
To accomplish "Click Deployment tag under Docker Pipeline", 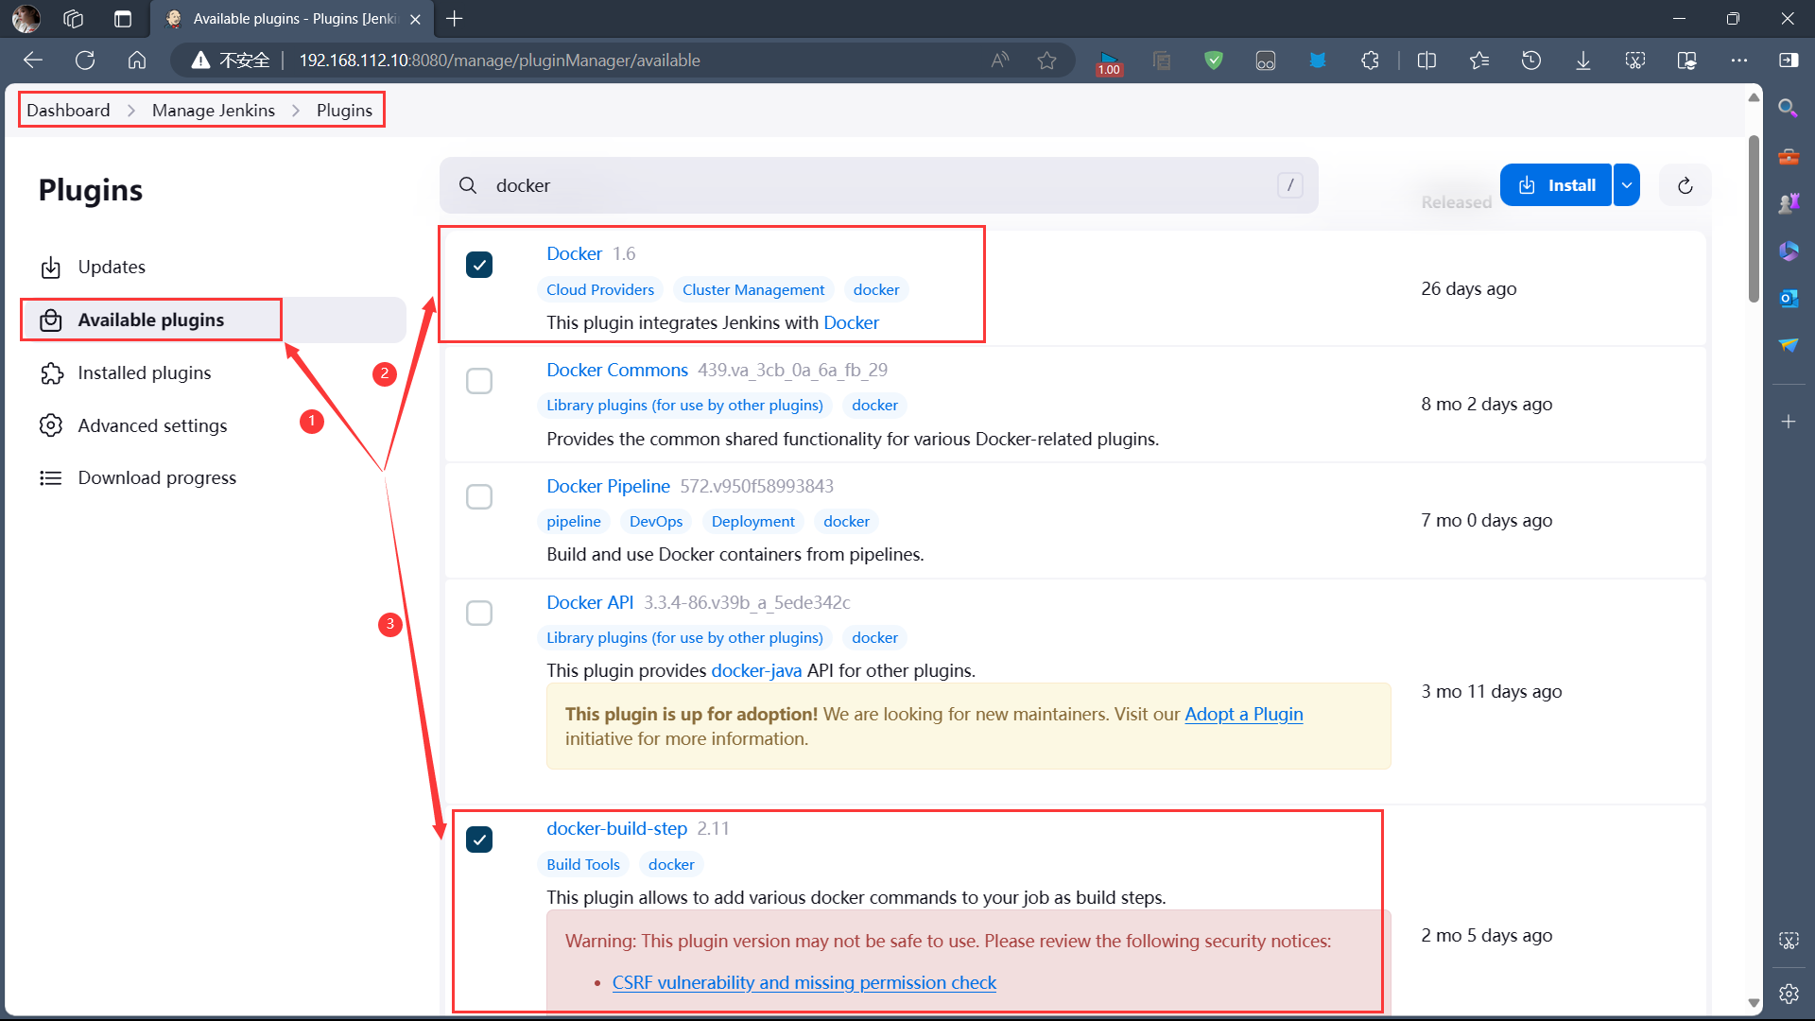I will 753,521.
